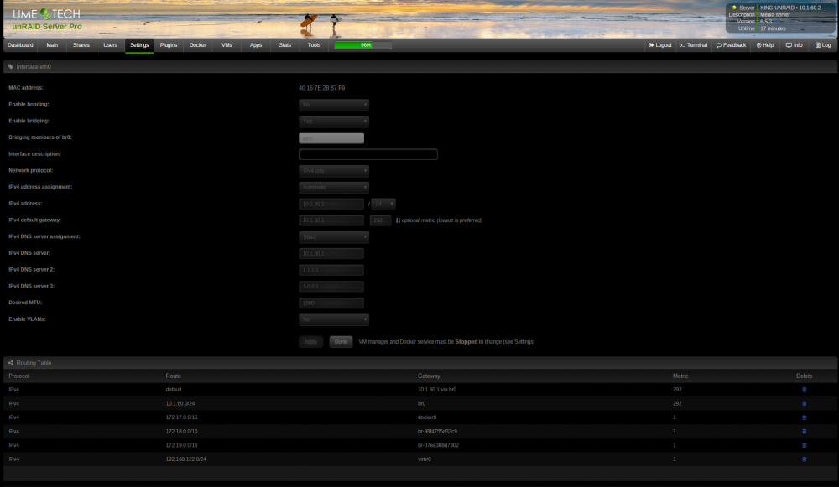Click the IPv4 DNS server 2 field
The image size is (839, 487).
[x=331, y=270]
